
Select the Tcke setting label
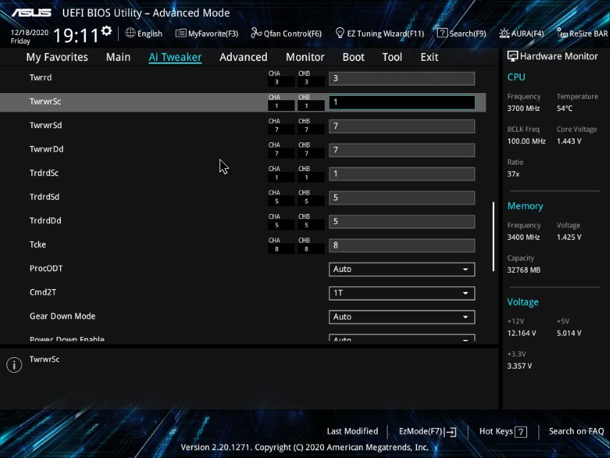[38, 245]
